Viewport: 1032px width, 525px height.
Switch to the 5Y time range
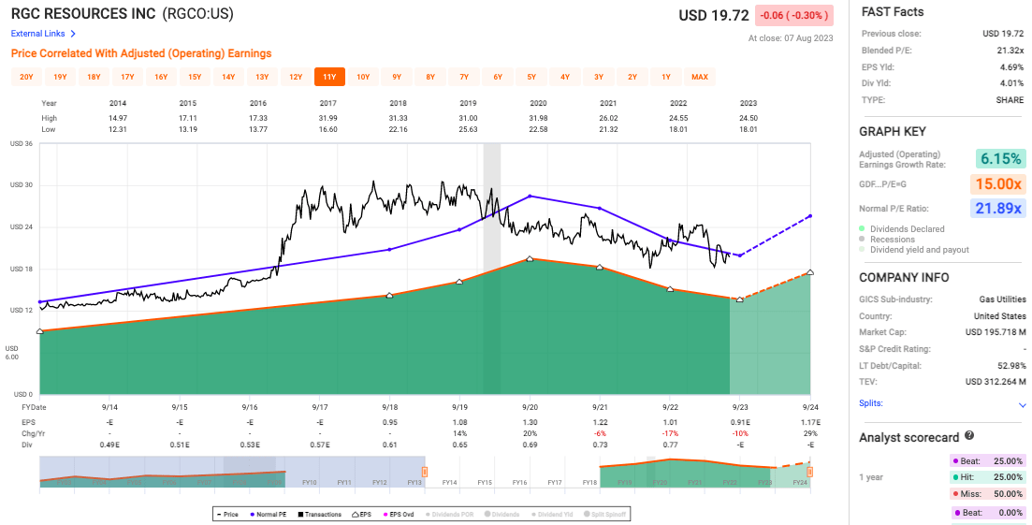pos(531,77)
